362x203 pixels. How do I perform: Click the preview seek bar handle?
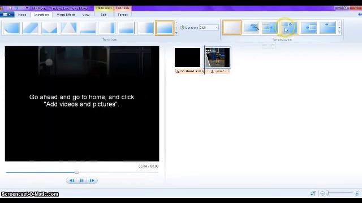pyautogui.click(x=77, y=172)
